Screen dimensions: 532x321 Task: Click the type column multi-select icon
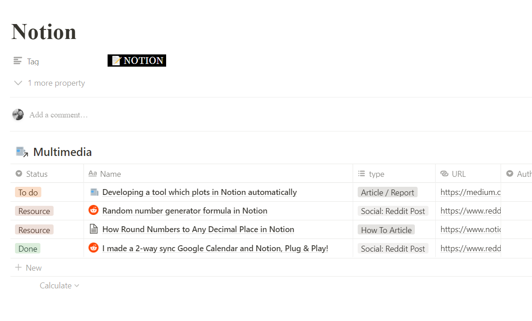point(361,174)
